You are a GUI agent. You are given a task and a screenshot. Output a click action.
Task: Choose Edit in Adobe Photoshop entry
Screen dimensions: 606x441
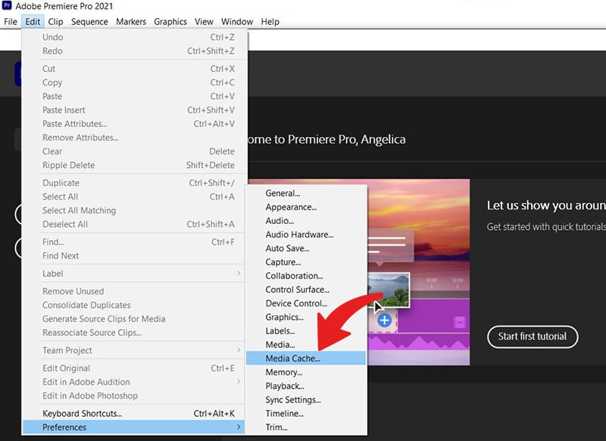[134, 396]
